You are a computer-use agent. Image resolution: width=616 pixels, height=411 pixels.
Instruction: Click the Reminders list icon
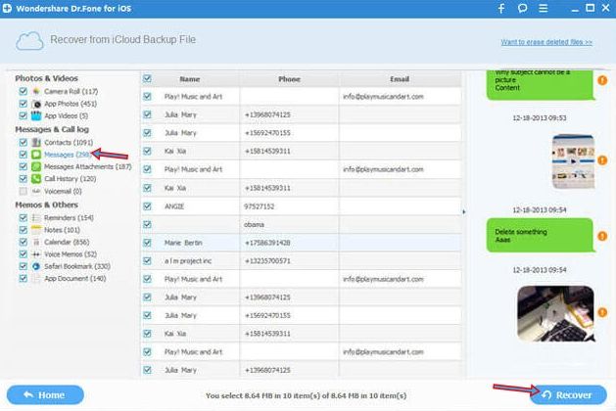[36, 217]
